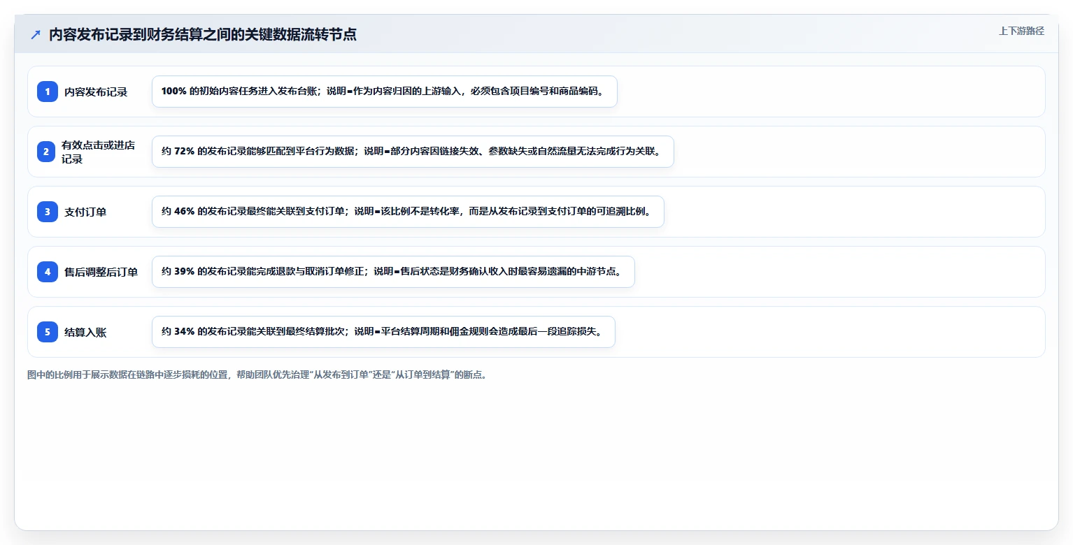Click step number 5 badge
Viewport: 1073px width, 545px height.
pyautogui.click(x=48, y=332)
